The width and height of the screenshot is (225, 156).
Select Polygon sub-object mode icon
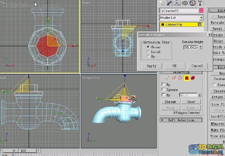[187, 78]
